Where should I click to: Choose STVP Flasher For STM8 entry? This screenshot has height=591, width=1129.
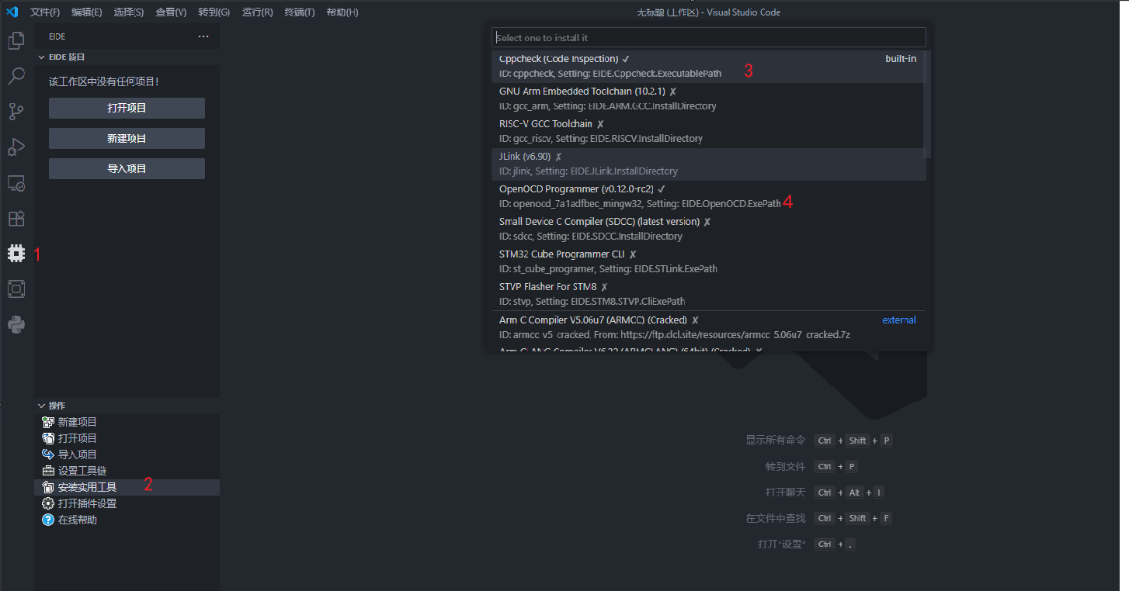(x=709, y=295)
